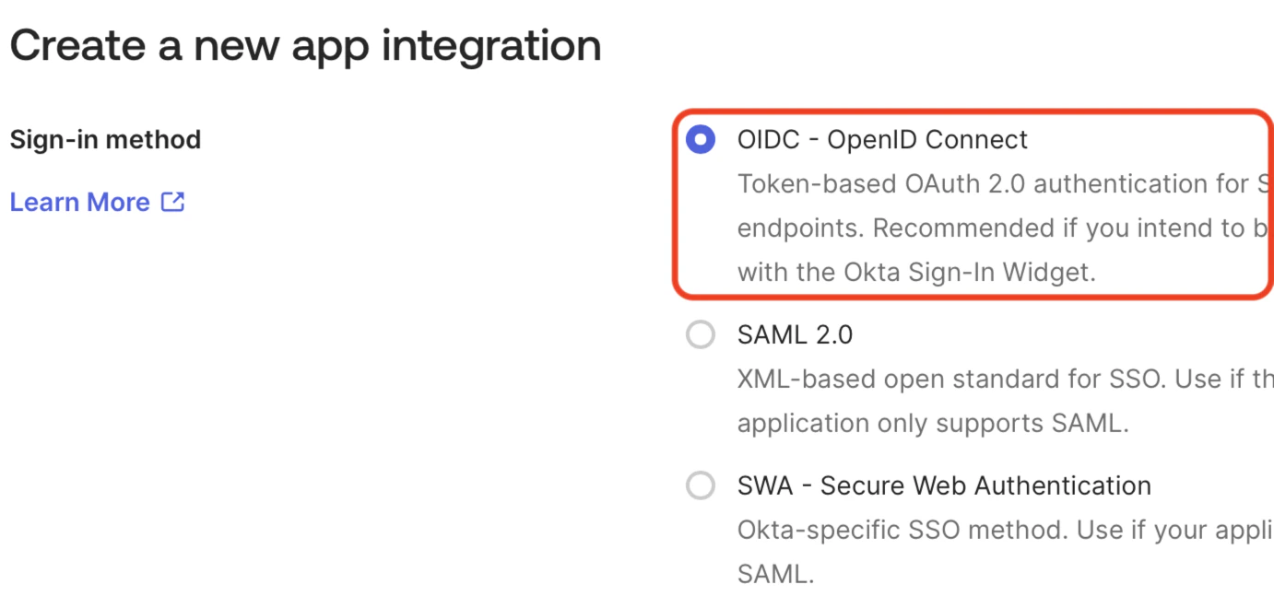Select SWA - Secure Web Authentication option
1274x608 pixels.
[x=701, y=485]
